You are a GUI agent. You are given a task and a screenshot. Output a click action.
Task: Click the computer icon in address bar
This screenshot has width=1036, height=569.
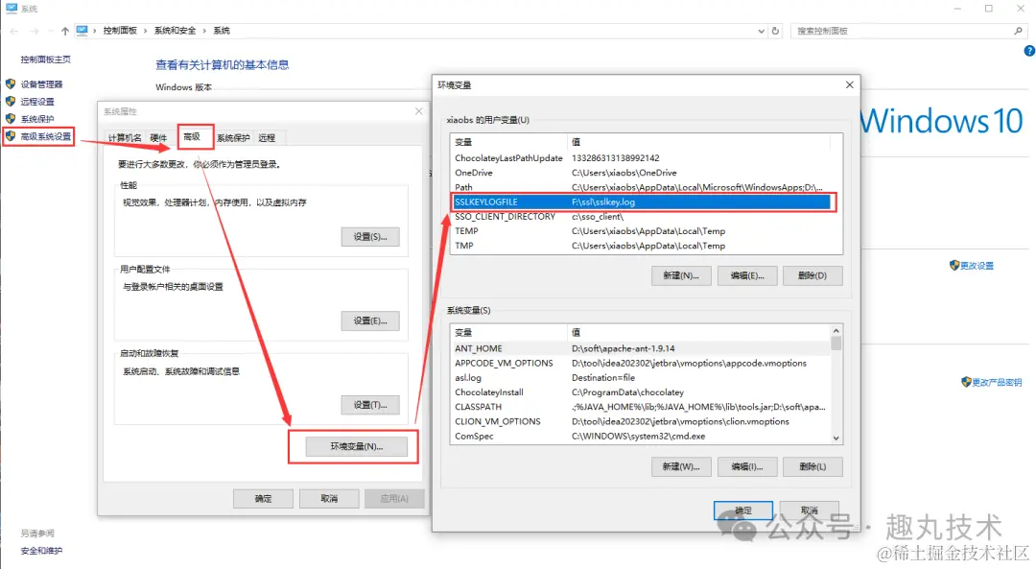pos(82,31)
